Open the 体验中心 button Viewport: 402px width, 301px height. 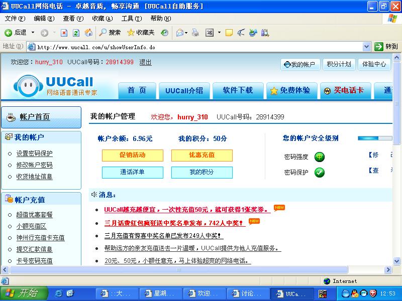pos(374,64)
